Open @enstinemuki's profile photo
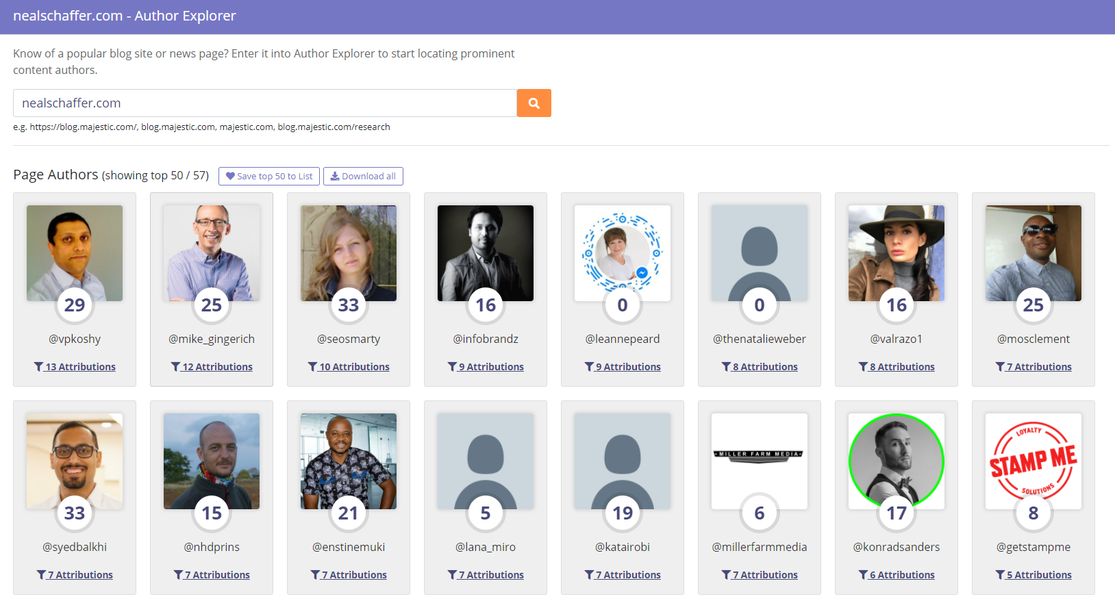 (x=349, y=461)
